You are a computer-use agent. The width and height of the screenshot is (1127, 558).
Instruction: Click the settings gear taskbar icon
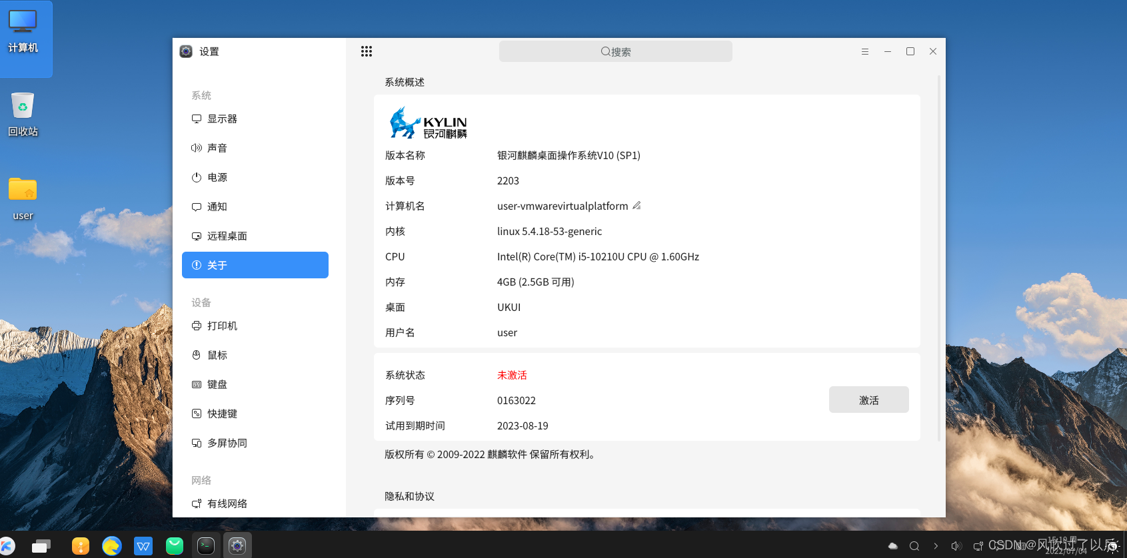[237, 546]
